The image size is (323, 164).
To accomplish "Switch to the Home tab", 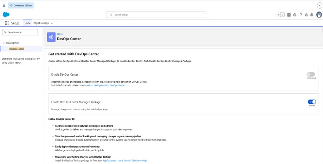I will (28, 23).
